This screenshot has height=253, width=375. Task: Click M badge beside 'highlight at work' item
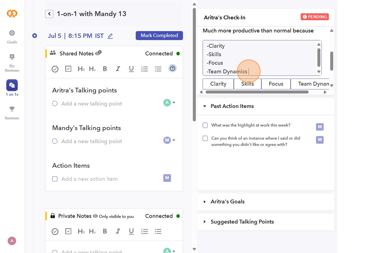[x=320, y=127]
